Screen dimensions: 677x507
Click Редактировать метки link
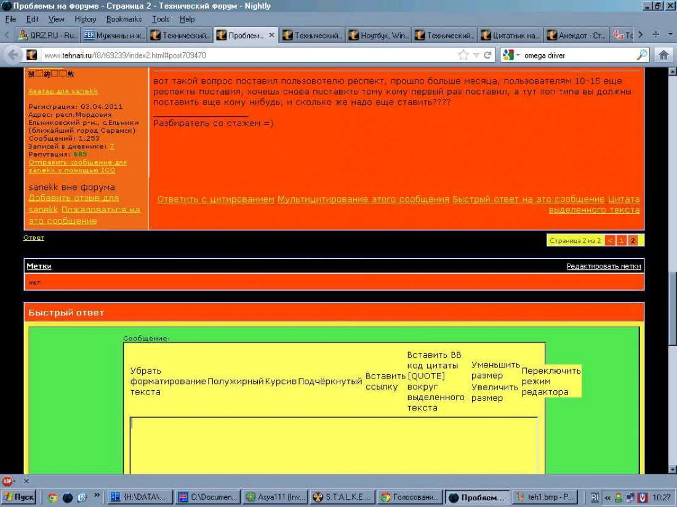(x=604, y=267)
